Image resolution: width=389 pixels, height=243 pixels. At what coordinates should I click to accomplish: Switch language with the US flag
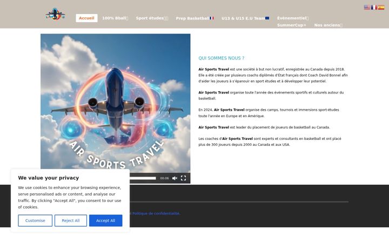click(367, 8)
